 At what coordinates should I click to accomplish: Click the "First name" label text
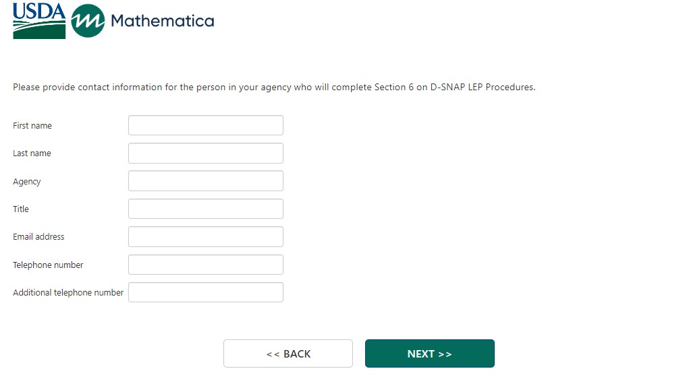[x=32, y=126]
